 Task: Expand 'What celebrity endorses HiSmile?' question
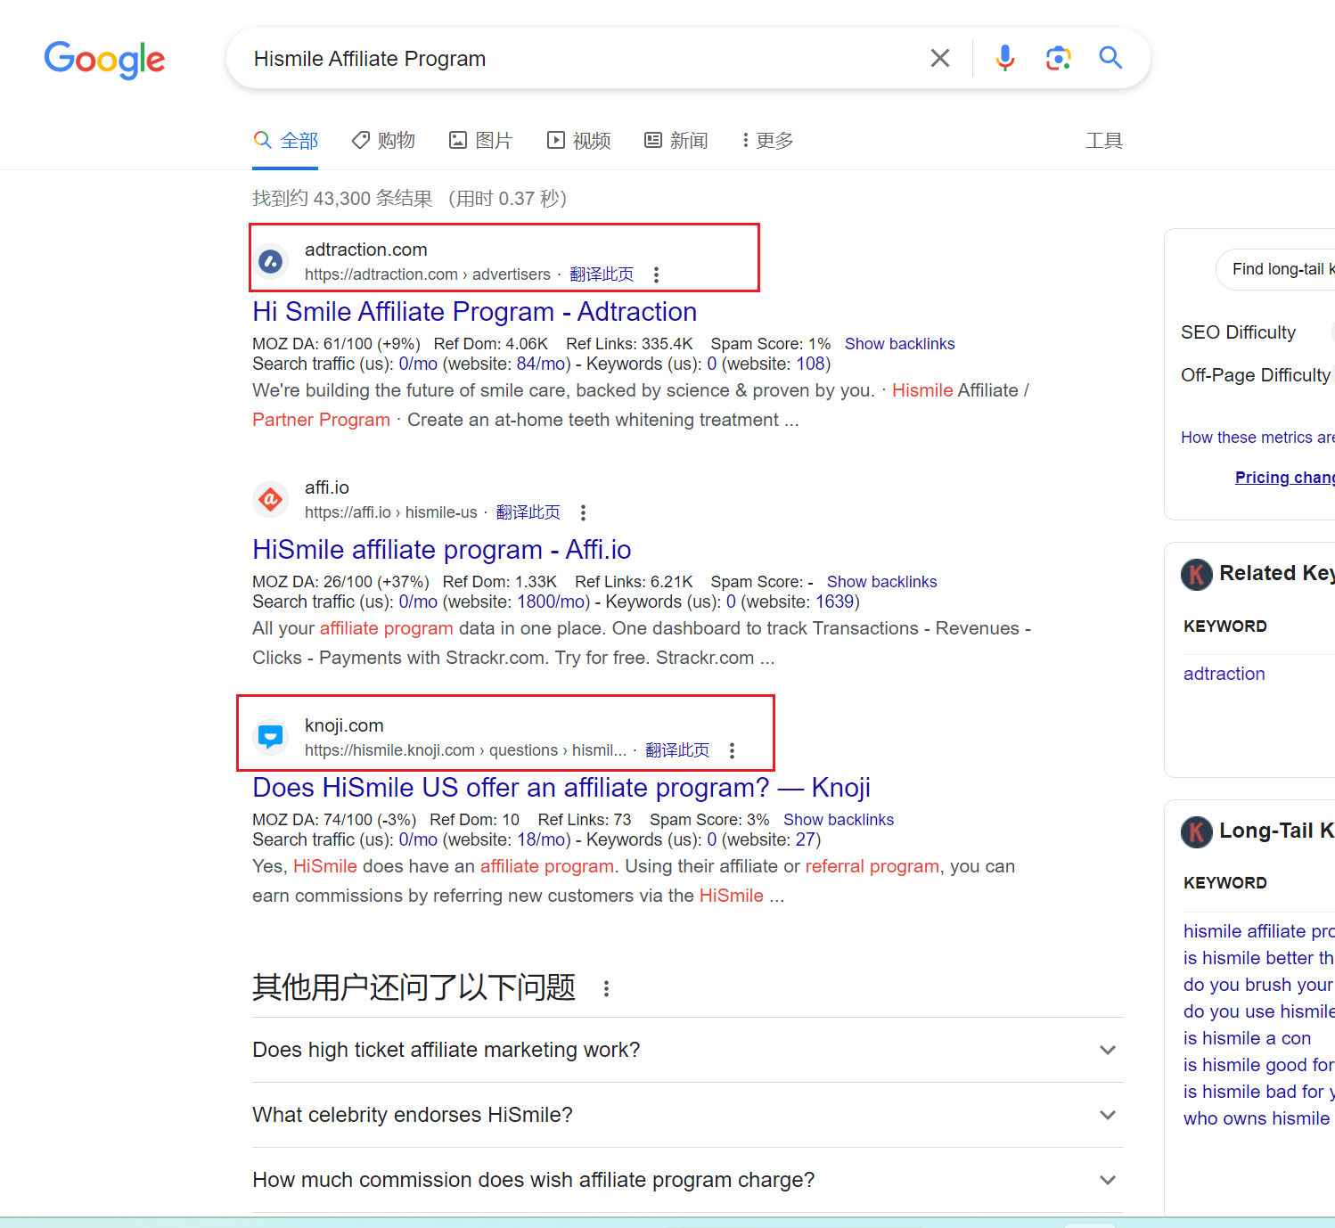pos(1107,1115)
